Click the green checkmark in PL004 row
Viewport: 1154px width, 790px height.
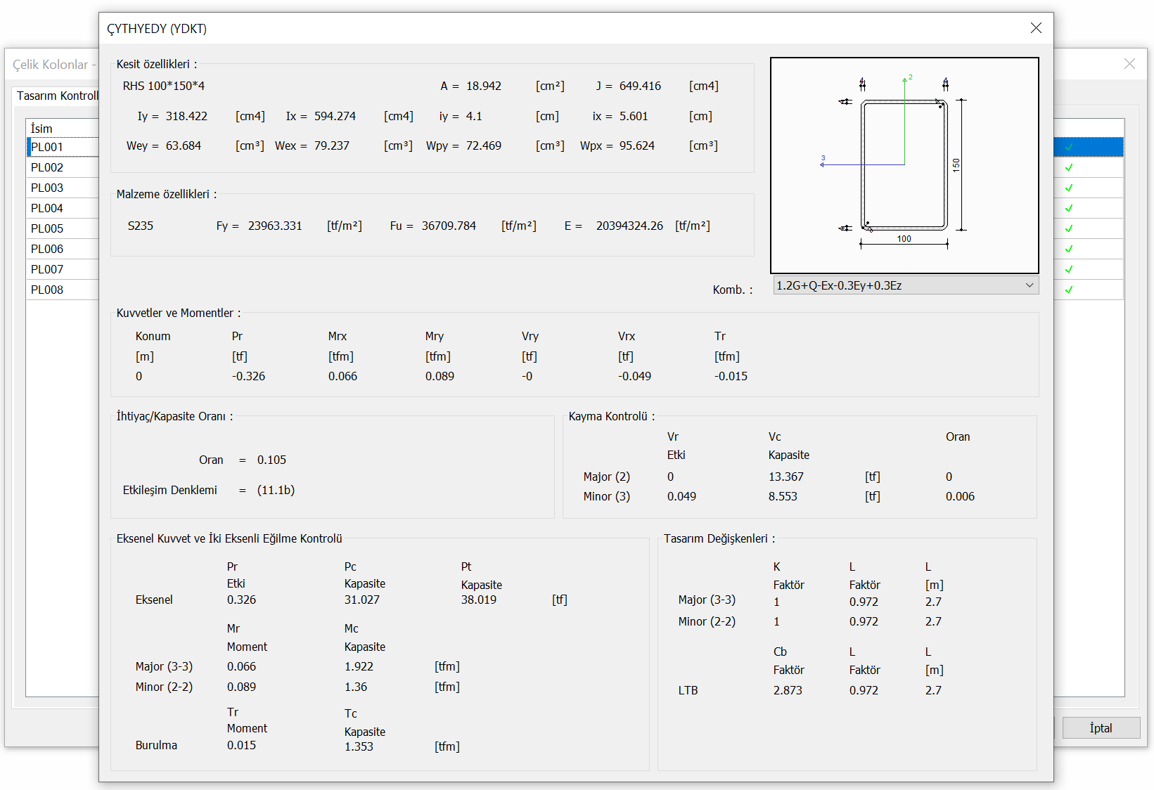tap(1069, 208)
